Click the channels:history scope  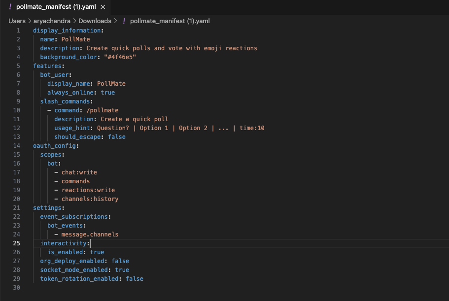point(90,199)
